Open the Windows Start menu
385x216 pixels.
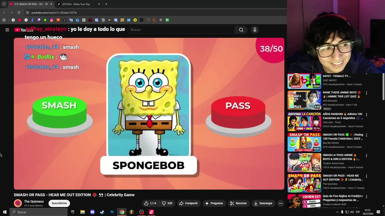click(5, 212)
